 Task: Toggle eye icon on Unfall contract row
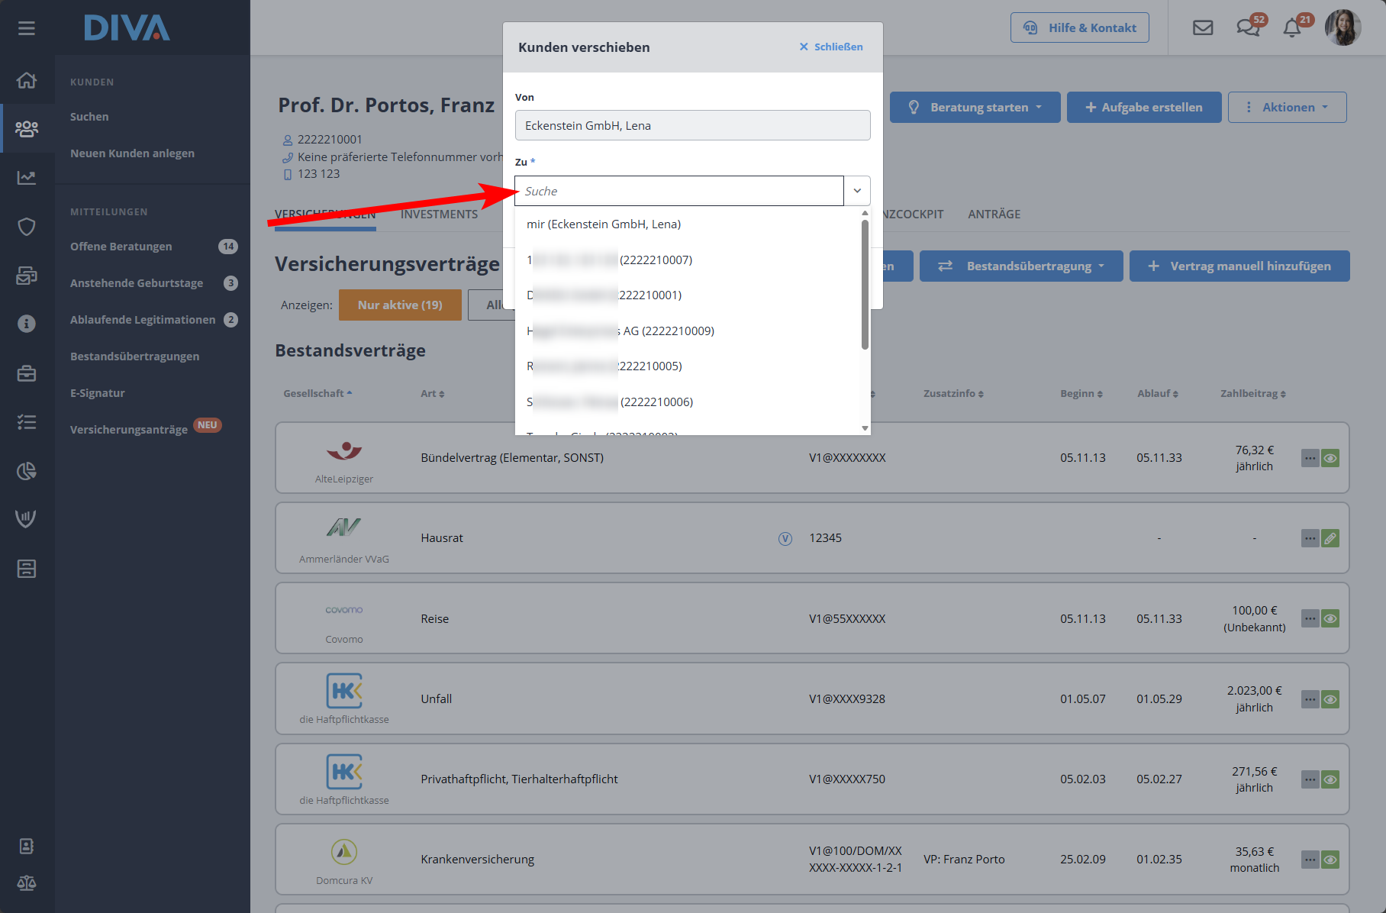click(x=1330, y=699)
